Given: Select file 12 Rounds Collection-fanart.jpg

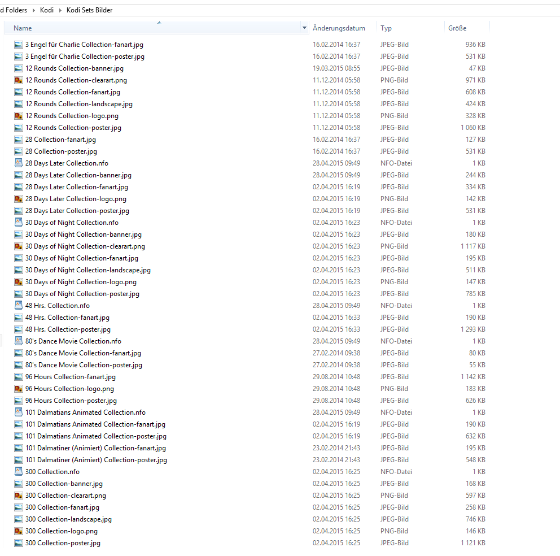Looking at the screenshot, I should [x=72, y=92].
